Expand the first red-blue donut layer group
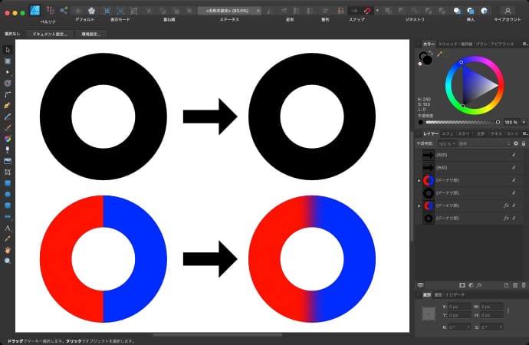Screen dimensions: 529x345 tap(419, 180)
